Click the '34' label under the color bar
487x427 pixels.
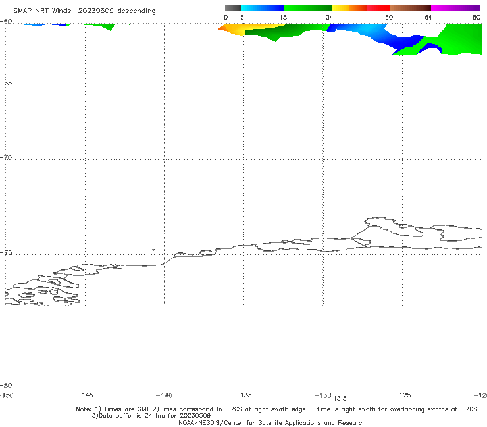[330, 17]
